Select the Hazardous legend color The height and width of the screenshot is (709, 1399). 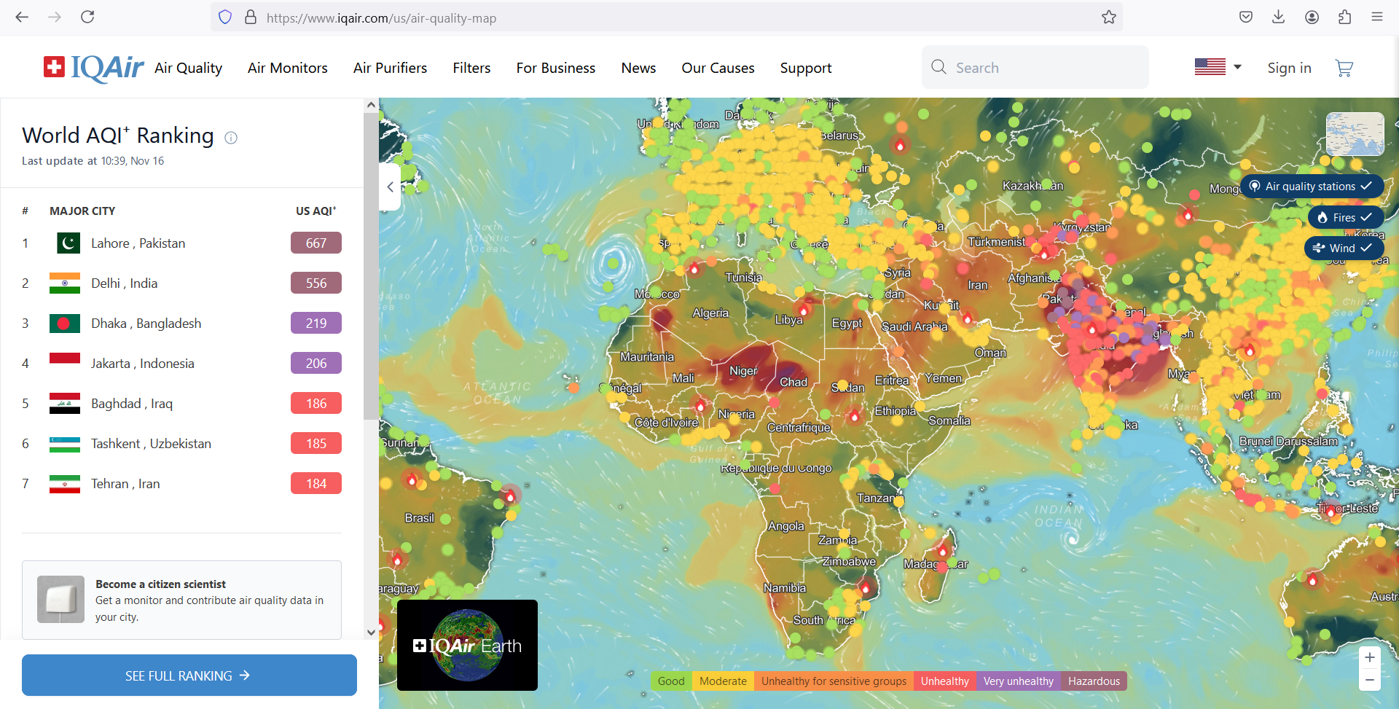(1094, 681)
